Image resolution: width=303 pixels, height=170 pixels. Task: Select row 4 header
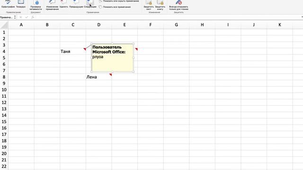pos(4,51)
